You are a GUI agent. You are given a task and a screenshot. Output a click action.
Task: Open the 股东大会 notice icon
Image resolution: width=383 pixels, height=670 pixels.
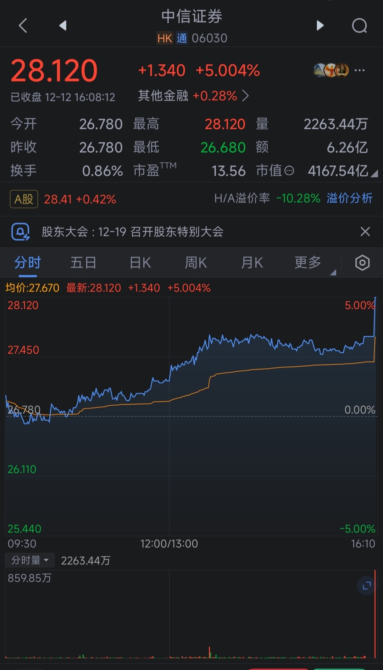click(x=21, y=232)
